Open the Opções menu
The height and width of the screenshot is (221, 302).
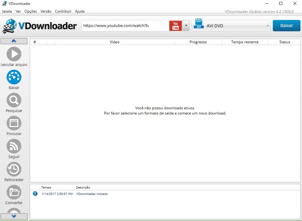(x=30, y=11)
